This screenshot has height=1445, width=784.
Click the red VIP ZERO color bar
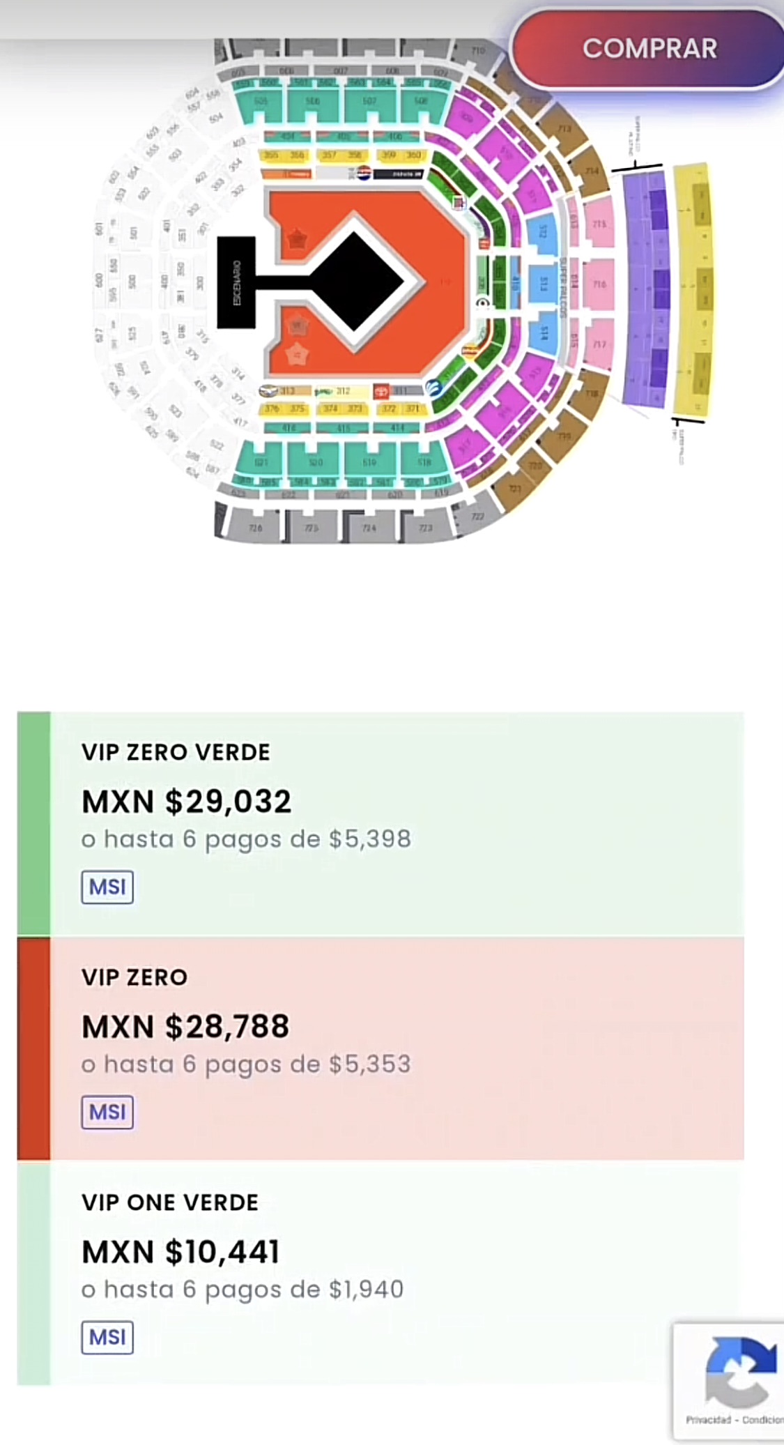click(33, 1048)
